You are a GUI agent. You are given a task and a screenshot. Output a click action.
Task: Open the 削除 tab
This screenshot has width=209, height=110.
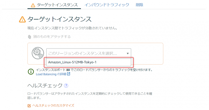pos(139,5)
